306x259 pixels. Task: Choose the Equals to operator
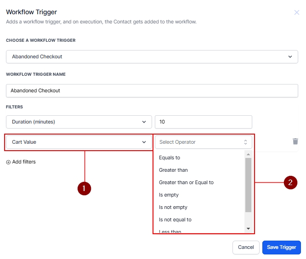(170, 158)
